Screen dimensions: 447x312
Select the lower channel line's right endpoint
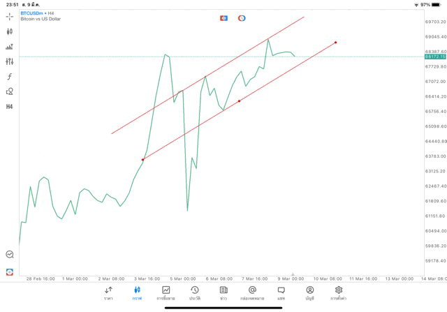pyautogui.click(x=336, y=43)
